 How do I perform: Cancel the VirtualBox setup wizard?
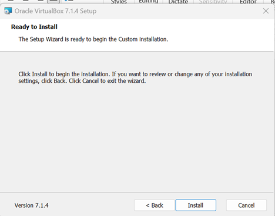[x=246, y=205]
